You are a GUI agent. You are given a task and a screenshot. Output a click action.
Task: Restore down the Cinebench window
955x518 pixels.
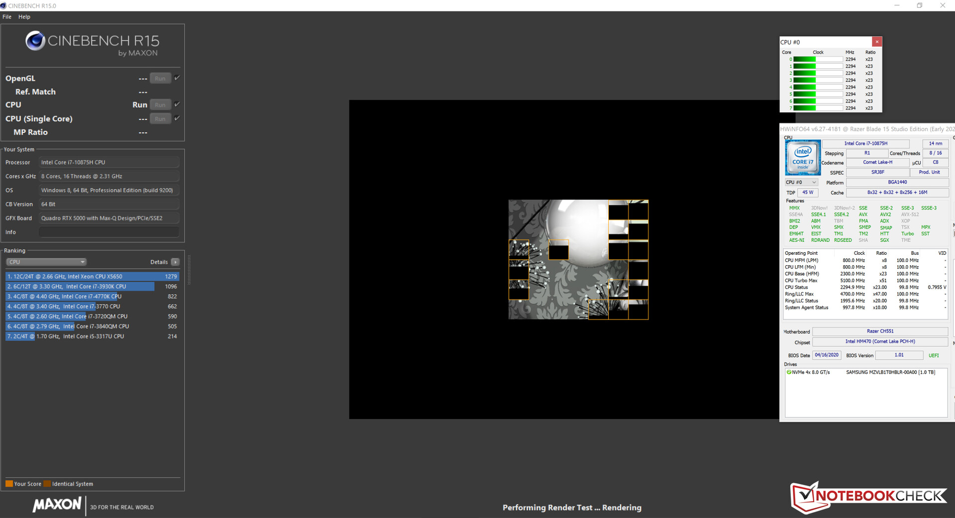pyautogui.click(x=920, y=5)
